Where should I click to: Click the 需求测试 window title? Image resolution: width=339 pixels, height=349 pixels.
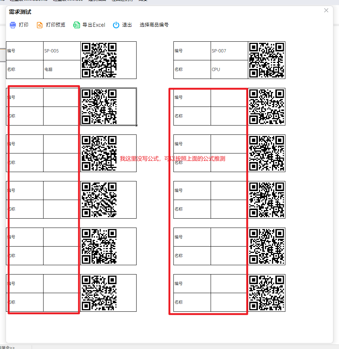pos(20,12)
